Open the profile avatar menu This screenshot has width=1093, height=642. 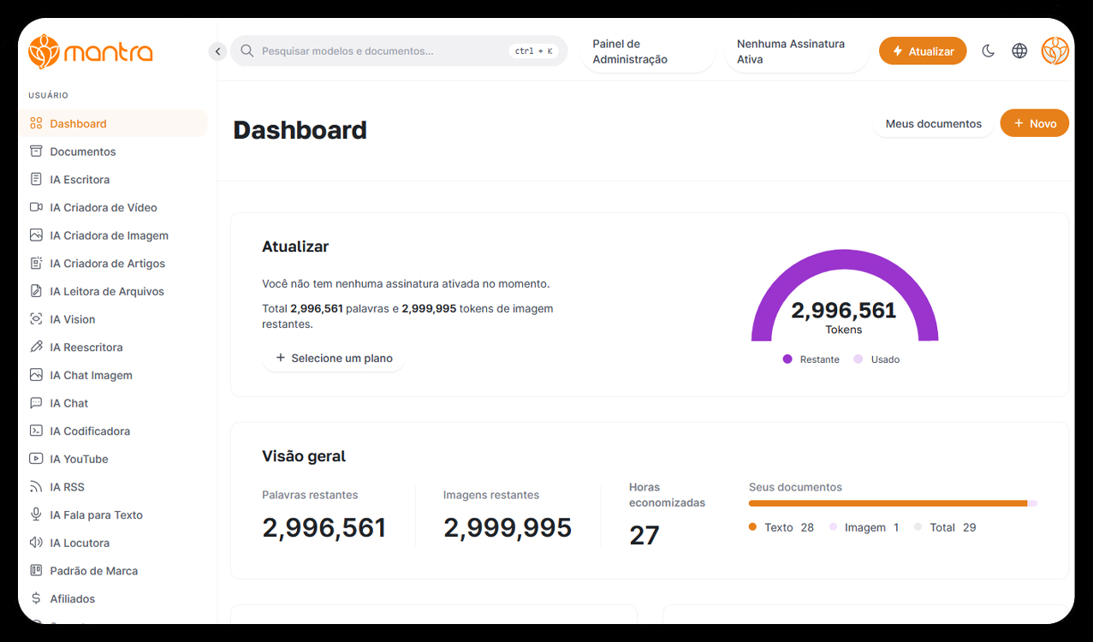pos(1055,51)
